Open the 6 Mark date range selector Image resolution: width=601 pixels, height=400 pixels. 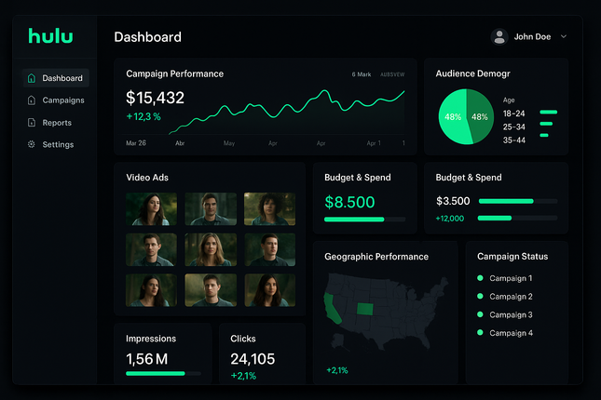(361, 74)
